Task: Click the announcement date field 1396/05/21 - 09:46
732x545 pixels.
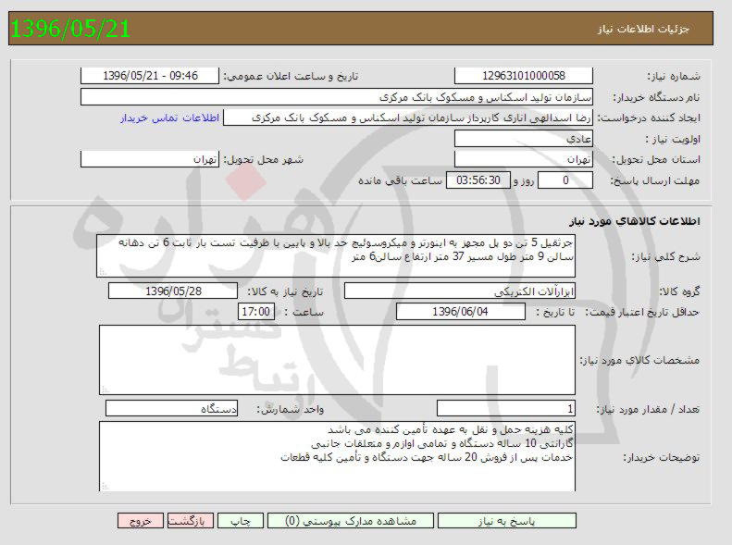Action: point(150,76)
